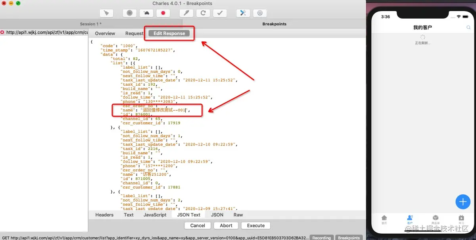Screen dimensions: 476x240
Task: Open the Tools wrench-and-screwdriver toolbar icon
Action: (243, 13)
